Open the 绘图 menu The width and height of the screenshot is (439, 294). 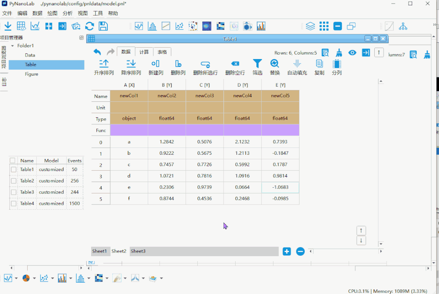[x=52, y=13]
